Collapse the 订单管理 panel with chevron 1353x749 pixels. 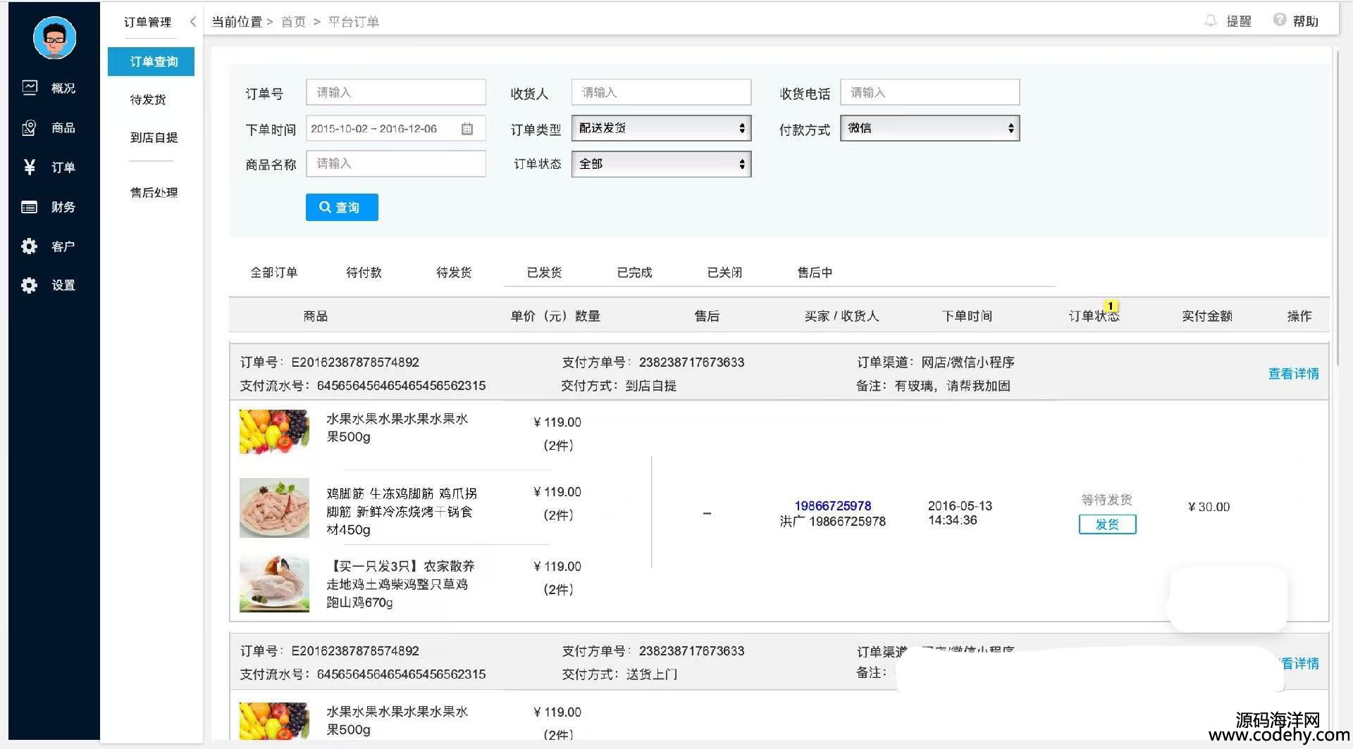coord(192,22)
